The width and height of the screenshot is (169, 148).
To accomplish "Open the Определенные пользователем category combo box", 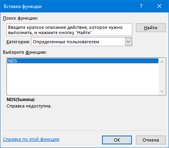I will (x=81, y=42).
